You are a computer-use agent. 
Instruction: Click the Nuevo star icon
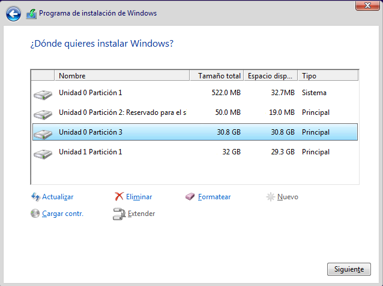pyautogui.click(x=271, y=197)
